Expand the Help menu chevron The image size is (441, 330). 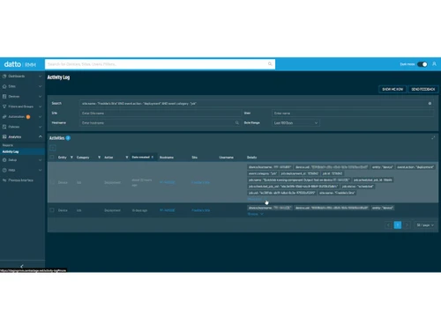tap(40, 170)
